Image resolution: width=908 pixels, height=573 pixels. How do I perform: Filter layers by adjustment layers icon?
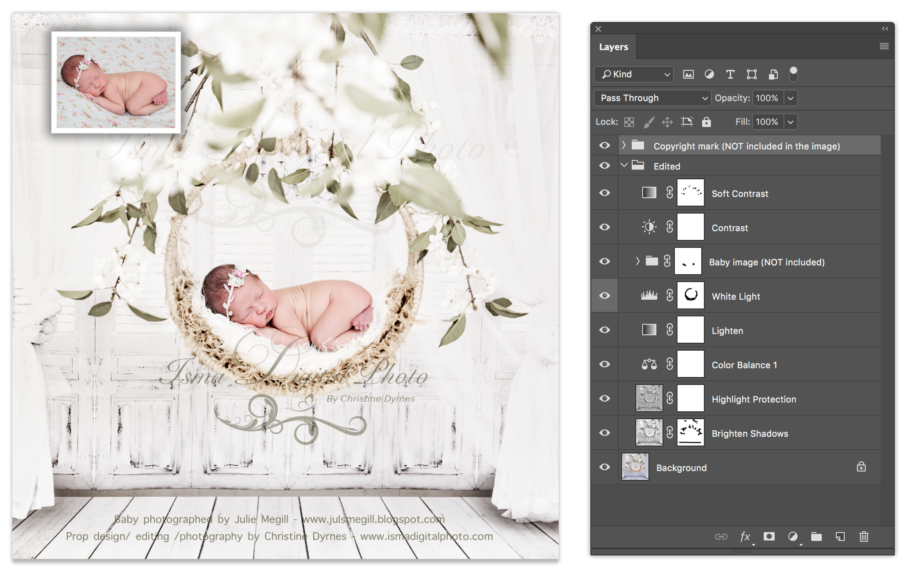tap(709, 74)
